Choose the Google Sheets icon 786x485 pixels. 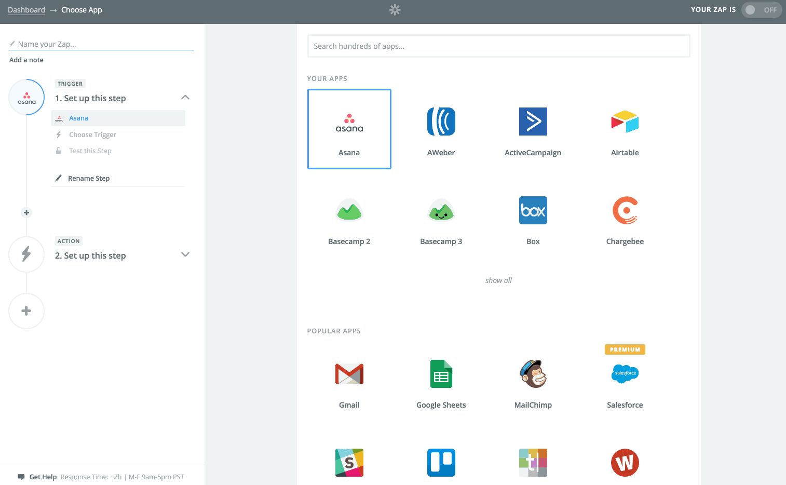click(441, 374)
